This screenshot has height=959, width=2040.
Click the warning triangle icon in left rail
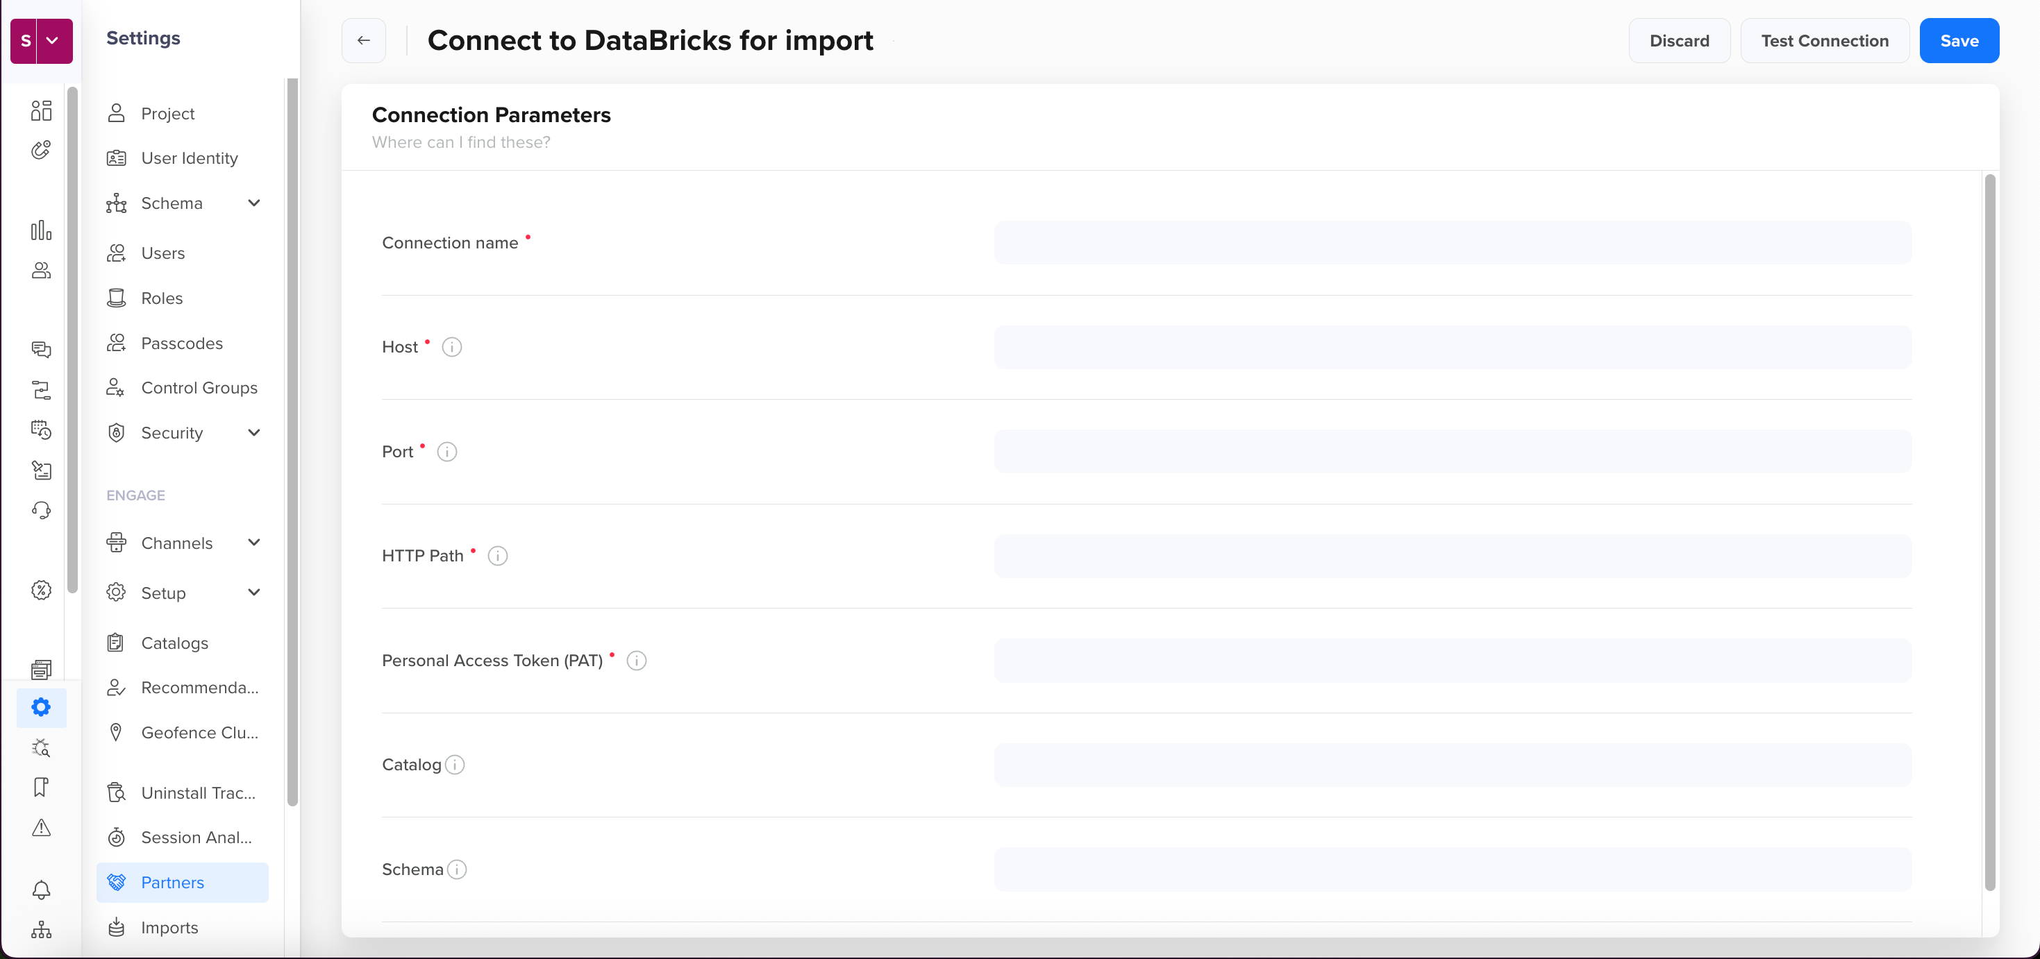pyautogui.click(x=41, y=828)
